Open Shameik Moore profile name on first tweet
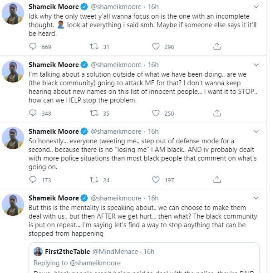This screenshot has width=270, height=273. pos(54,7)
